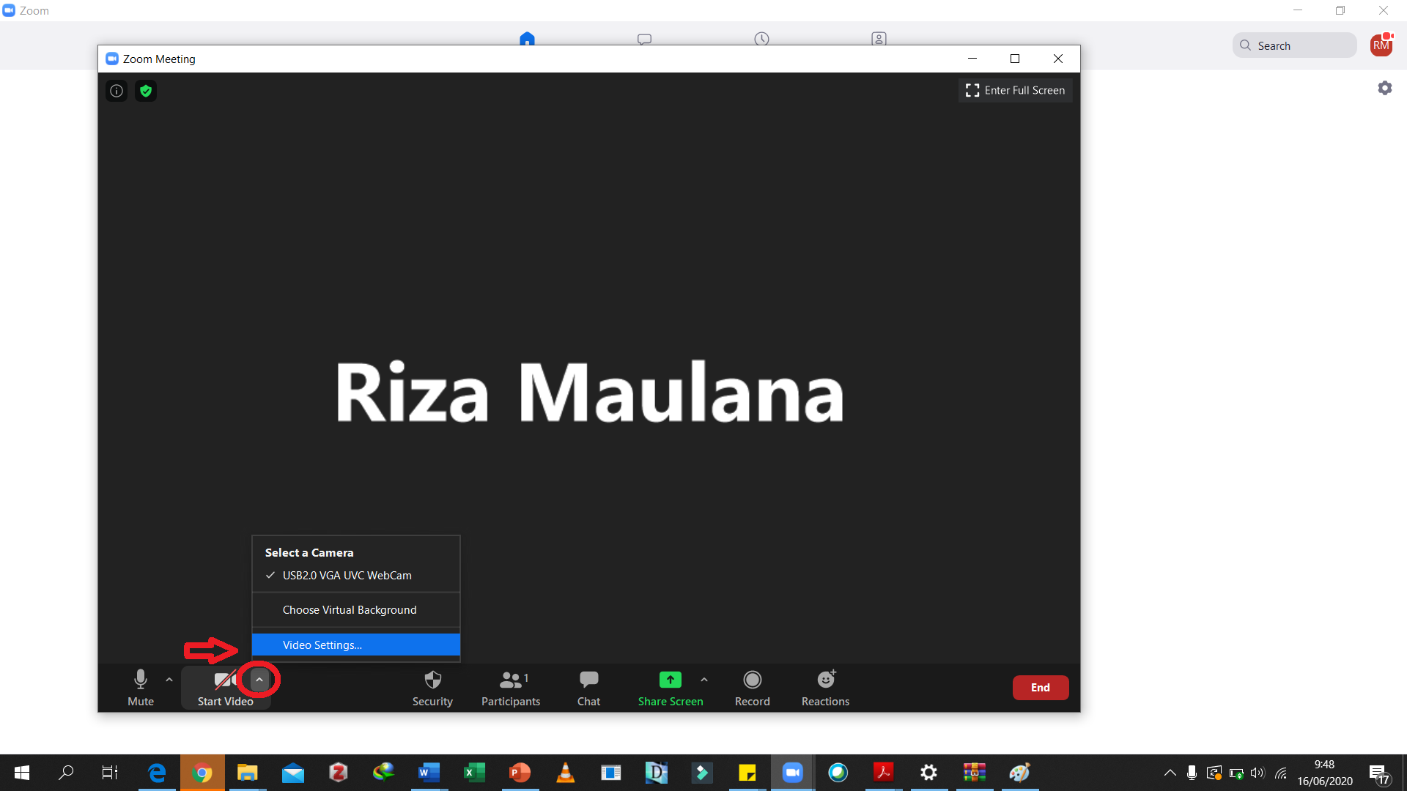Open Video Settings... menu item
This screenshot has width=1407, height=791.
[322, 645]
